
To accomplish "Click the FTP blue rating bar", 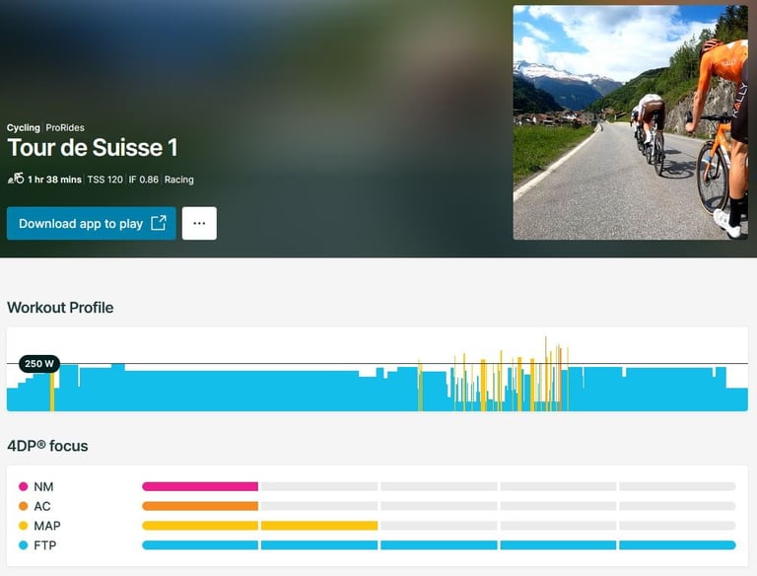I will point(439,545).
